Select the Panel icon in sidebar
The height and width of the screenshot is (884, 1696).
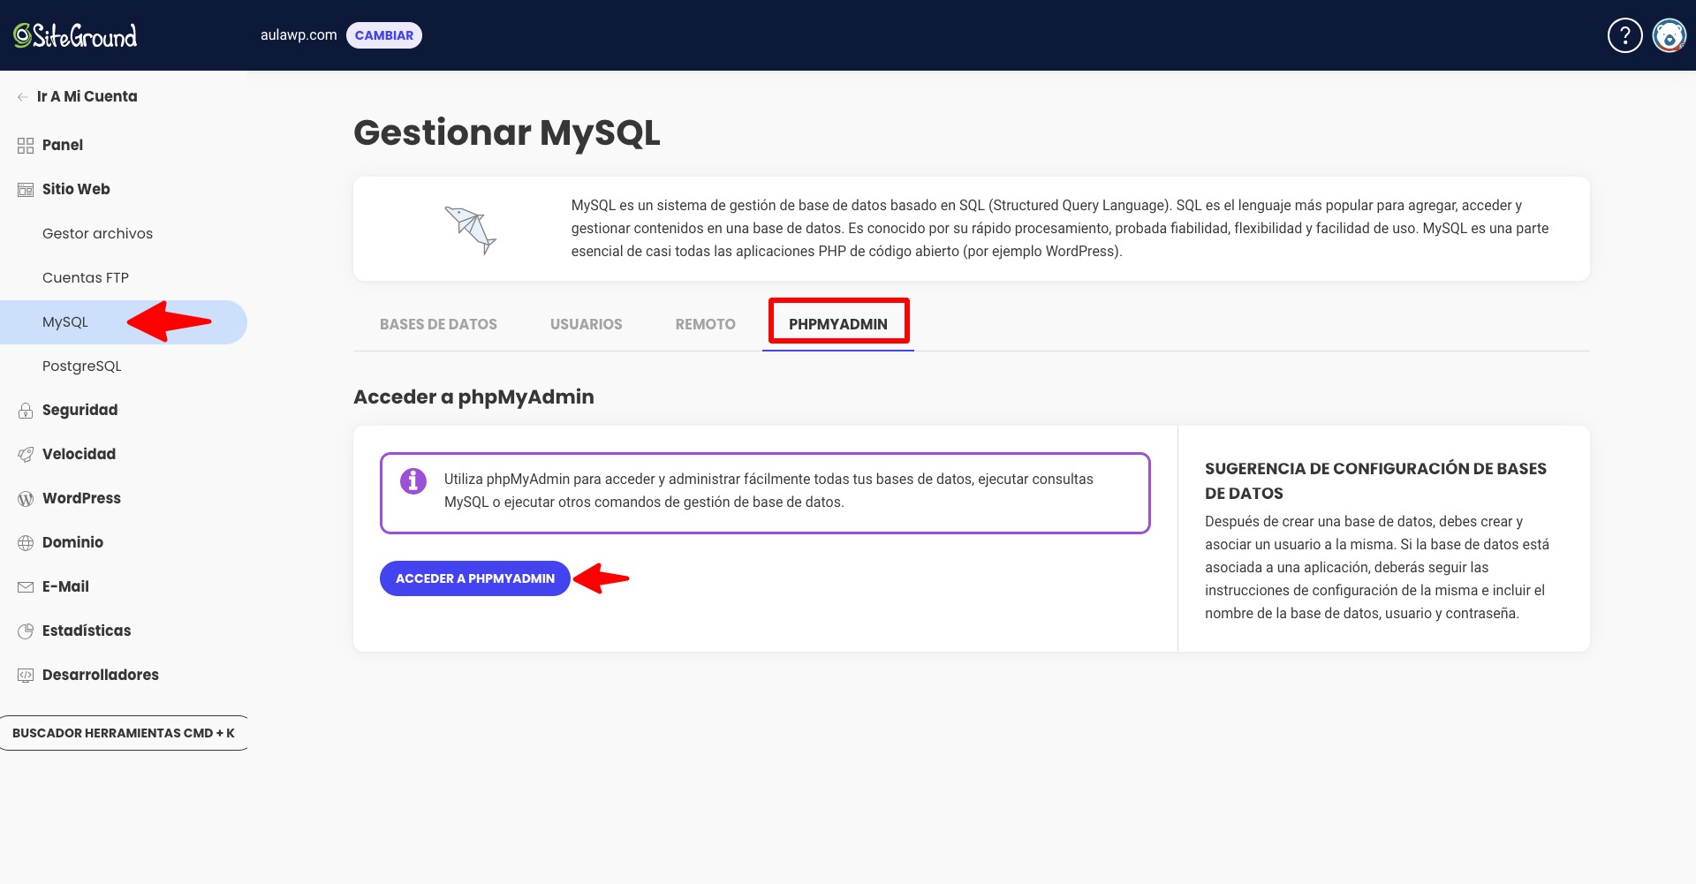point(24,145)
